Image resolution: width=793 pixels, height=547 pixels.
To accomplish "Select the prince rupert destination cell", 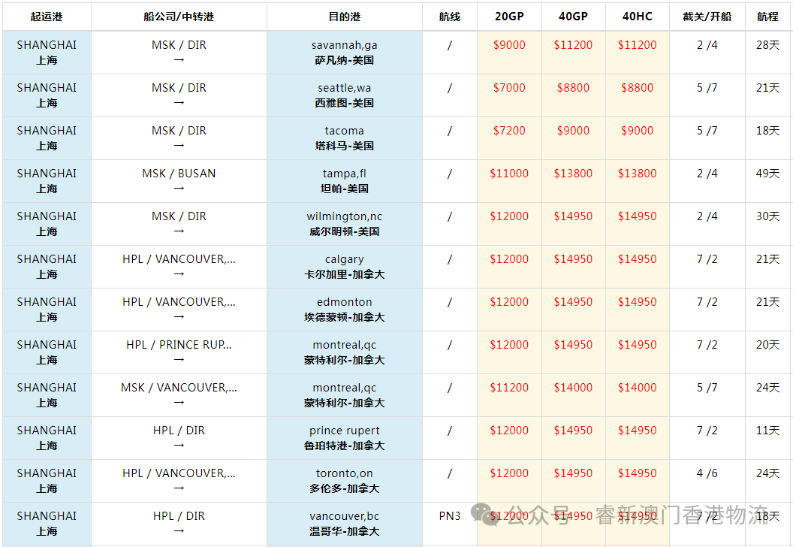I will (x=345, y=438).
